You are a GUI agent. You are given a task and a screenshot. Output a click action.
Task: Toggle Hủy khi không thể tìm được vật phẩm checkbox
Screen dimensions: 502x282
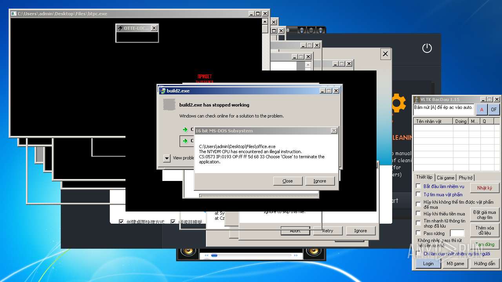pyautogui.click(x=418, y=204)
